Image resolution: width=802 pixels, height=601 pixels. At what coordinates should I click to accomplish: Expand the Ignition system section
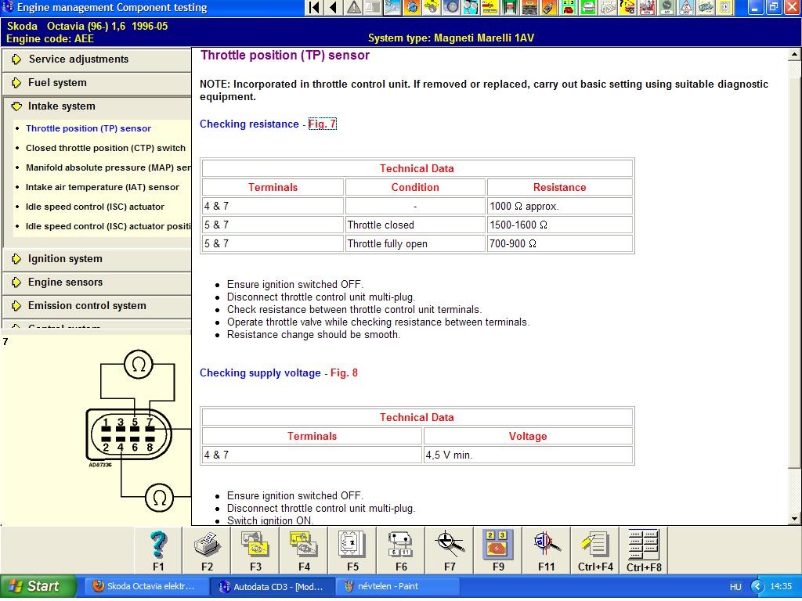pyautogui.click(x=96, y=259)
